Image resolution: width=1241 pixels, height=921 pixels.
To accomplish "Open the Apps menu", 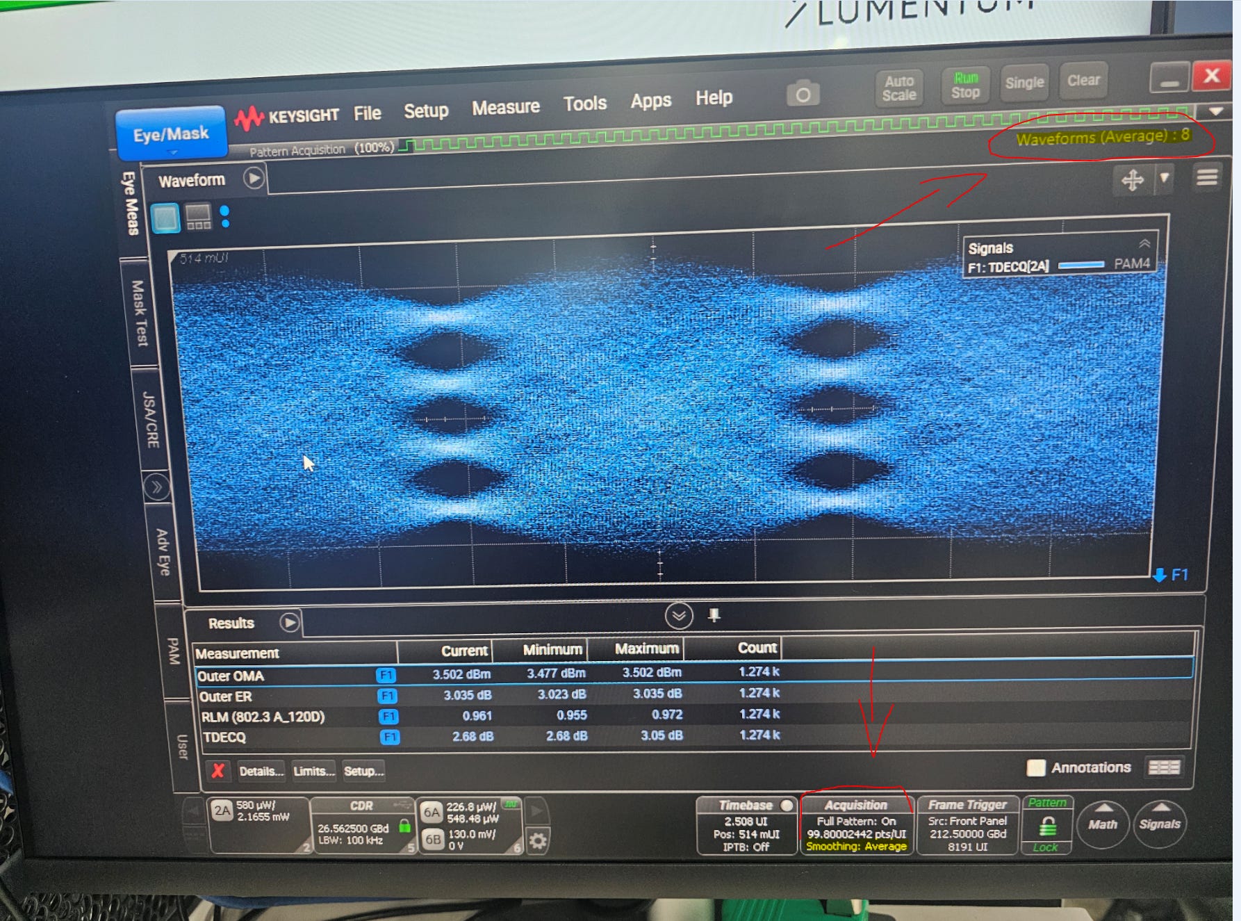I will tap(651, 101).
